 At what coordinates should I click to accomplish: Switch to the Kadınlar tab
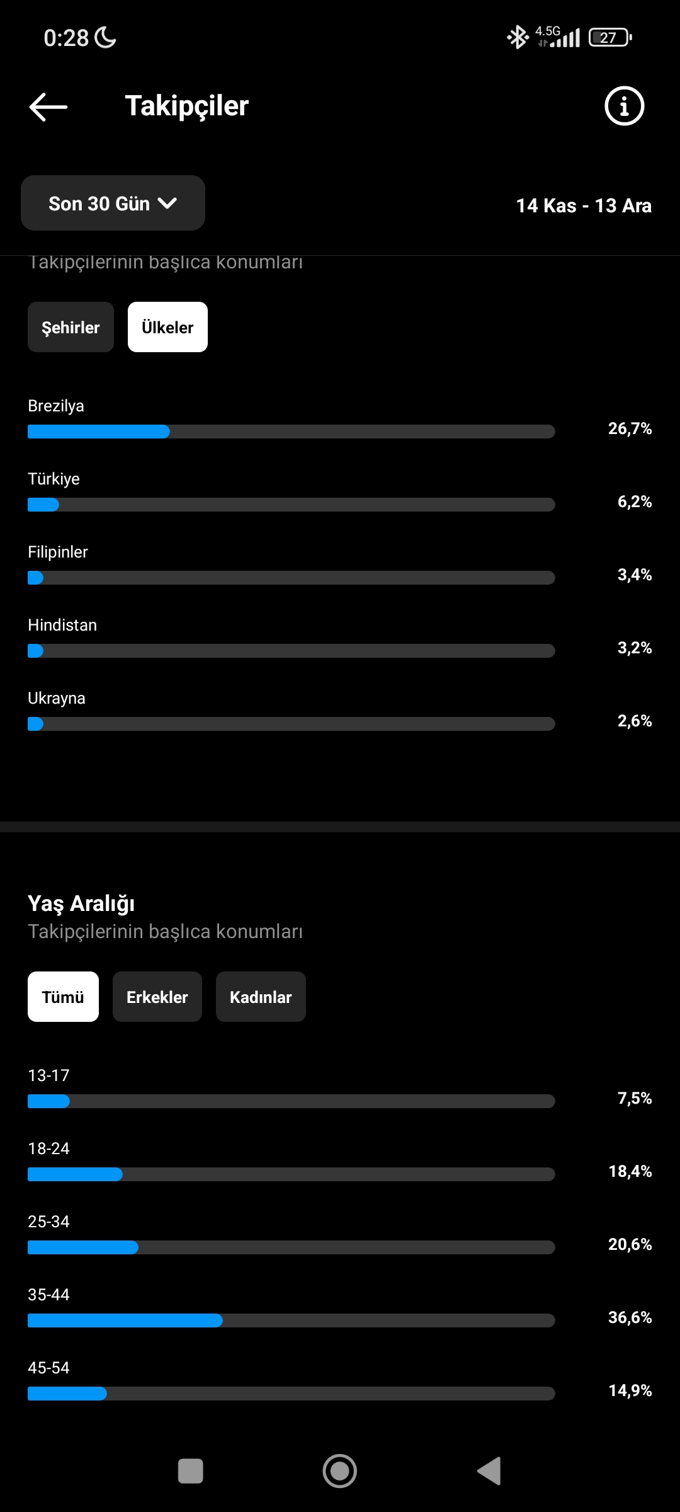click(261, 997)
